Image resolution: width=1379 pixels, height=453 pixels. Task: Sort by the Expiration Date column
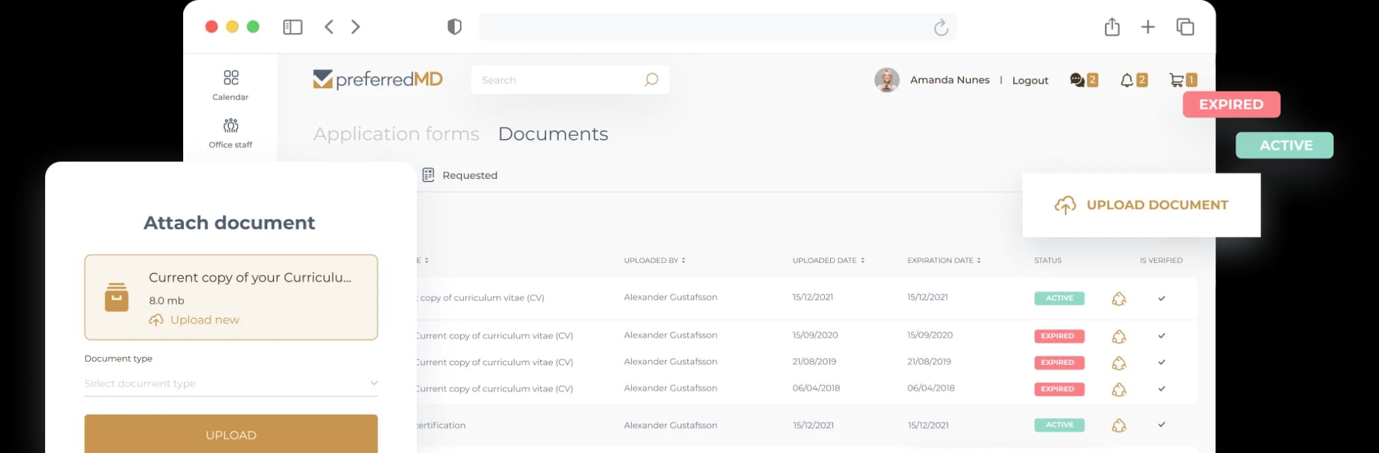tap(943, 260)
